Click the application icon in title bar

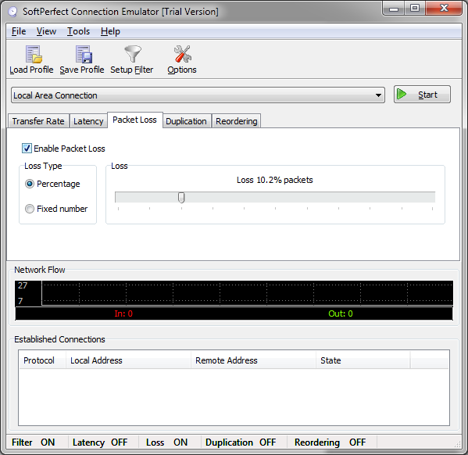(x=13, y=12)
